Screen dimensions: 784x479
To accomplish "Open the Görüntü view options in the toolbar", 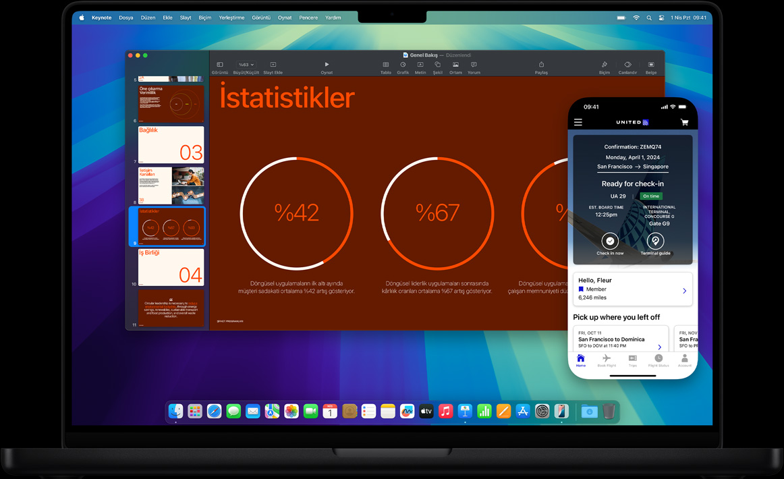I will (x=219, y=67).
